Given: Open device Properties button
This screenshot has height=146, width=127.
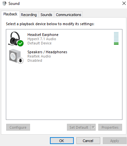Looking at the screenshot, I should click(110, 127).
